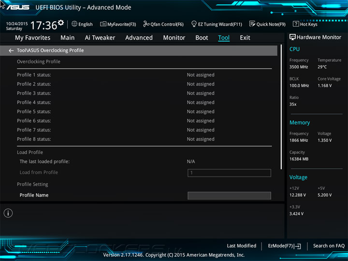Click the Quick Note notepad icon

(252, 24)
